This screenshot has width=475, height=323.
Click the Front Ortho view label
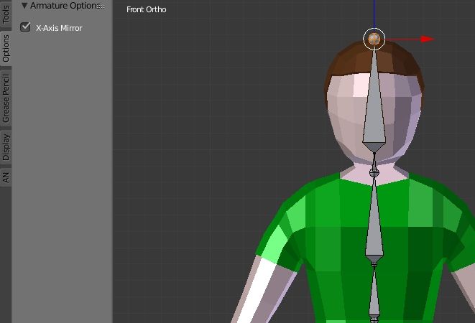tap(147, 10)
